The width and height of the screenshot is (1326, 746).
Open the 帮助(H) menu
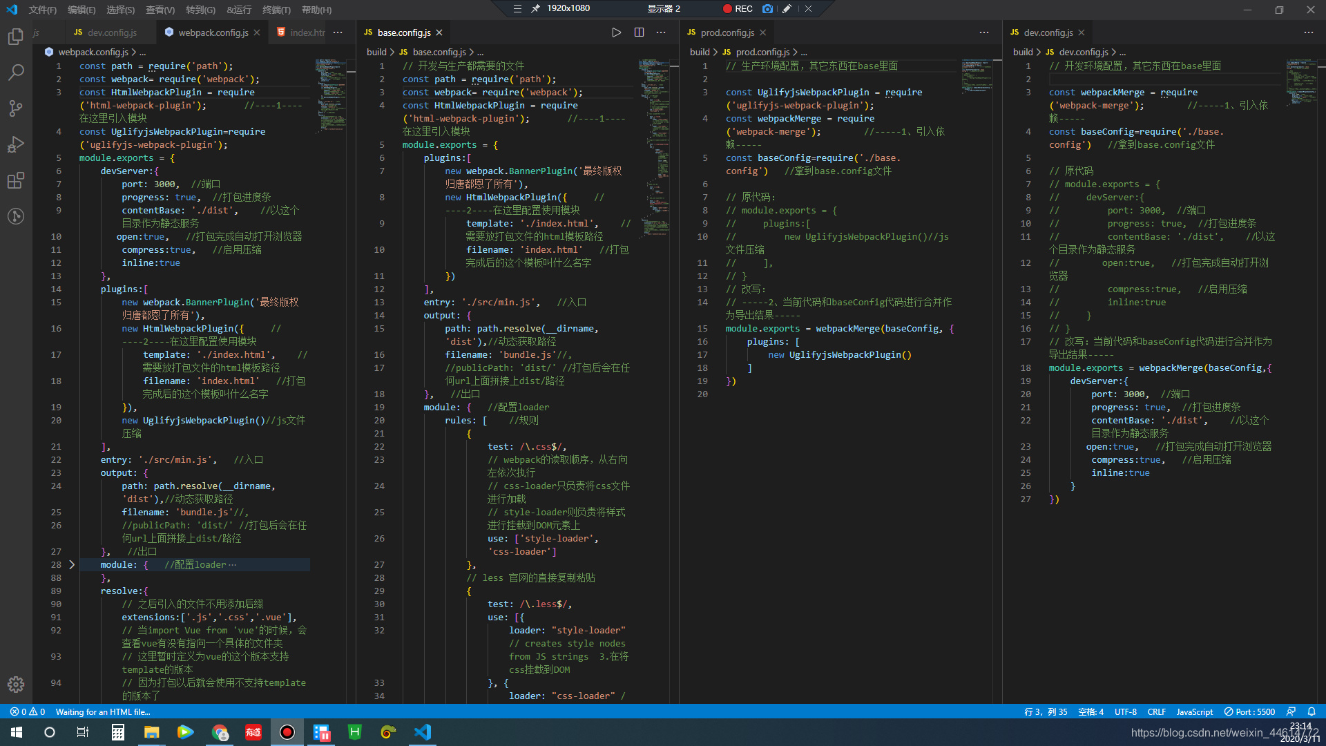(x=316, y=10)
